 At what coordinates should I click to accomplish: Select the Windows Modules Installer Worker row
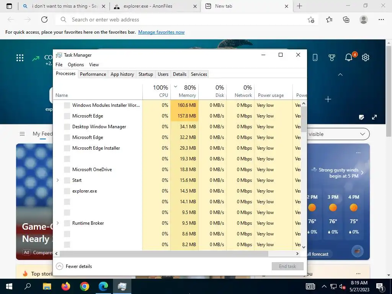point(177,105)
